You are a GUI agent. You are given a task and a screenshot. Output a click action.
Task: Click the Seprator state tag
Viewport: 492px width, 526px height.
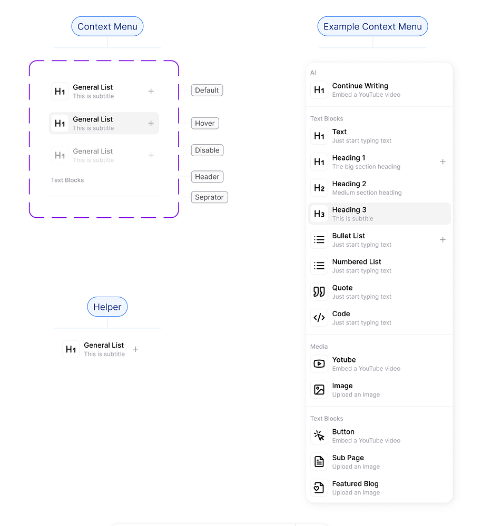(x=209, y=197)
